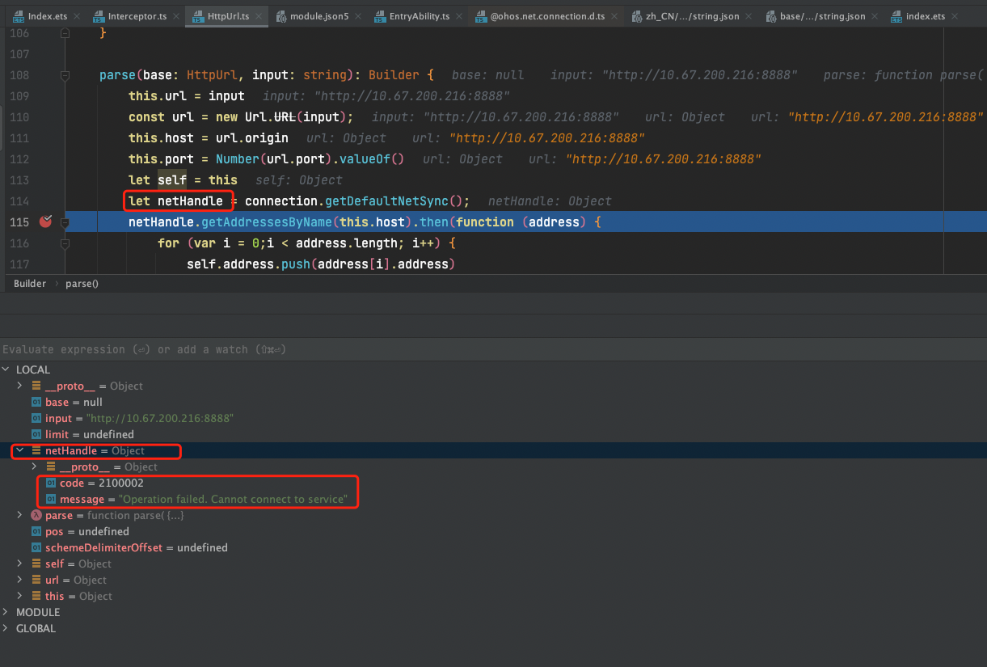Collapse the parse method fold marker on line 108
Screen dimensions: 987x667
[65, 75]
